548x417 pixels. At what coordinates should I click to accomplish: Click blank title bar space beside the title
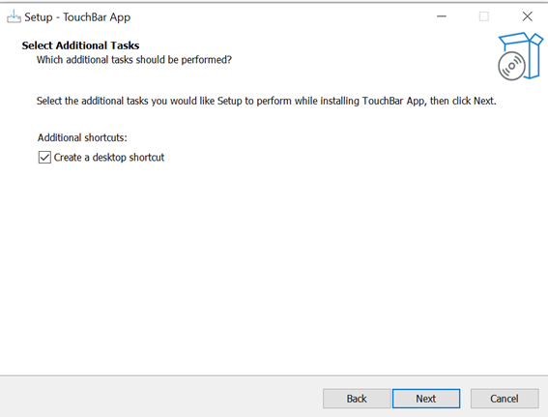[x=279, y=16]
